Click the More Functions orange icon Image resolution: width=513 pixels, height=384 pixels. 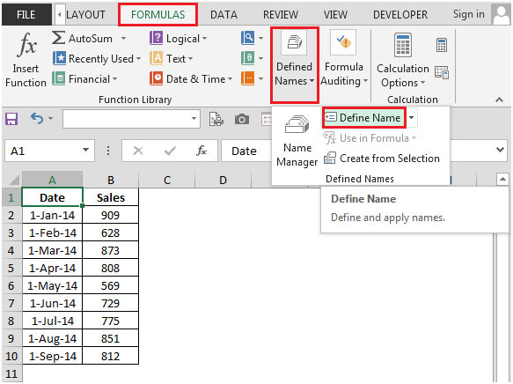[x=247, y=78]
